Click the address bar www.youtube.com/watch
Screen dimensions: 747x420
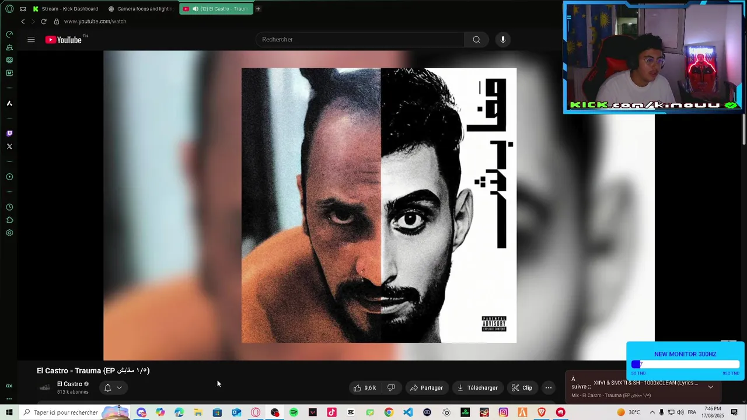[x=95, y=22]
